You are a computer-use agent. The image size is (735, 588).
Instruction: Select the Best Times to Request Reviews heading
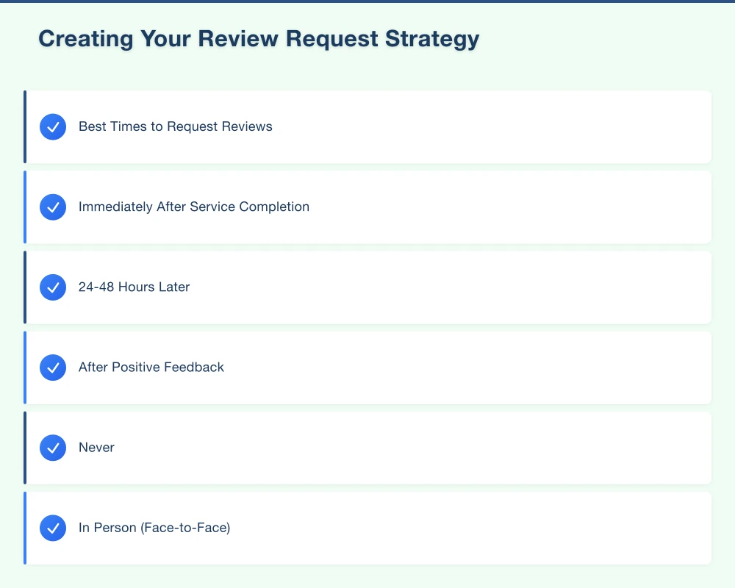[x=175, y=126]
